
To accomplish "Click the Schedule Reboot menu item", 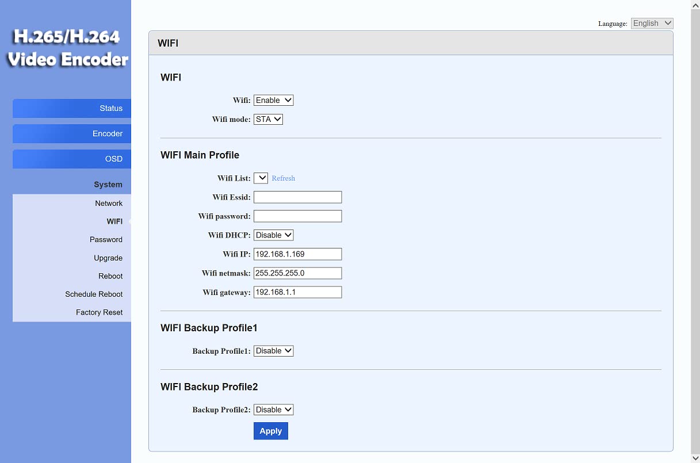I will point(94,294).
